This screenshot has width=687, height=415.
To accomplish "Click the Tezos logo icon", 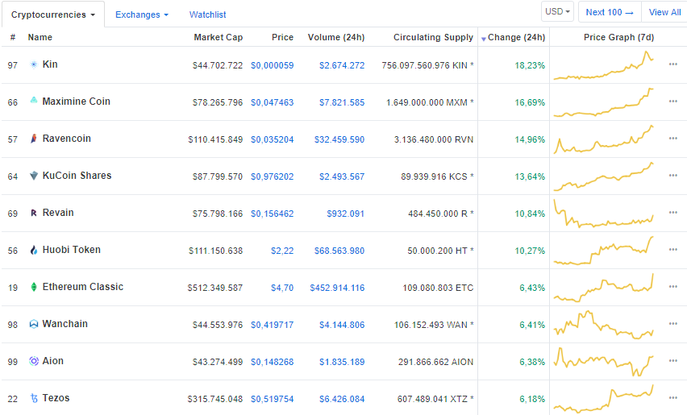I will 34,398.
